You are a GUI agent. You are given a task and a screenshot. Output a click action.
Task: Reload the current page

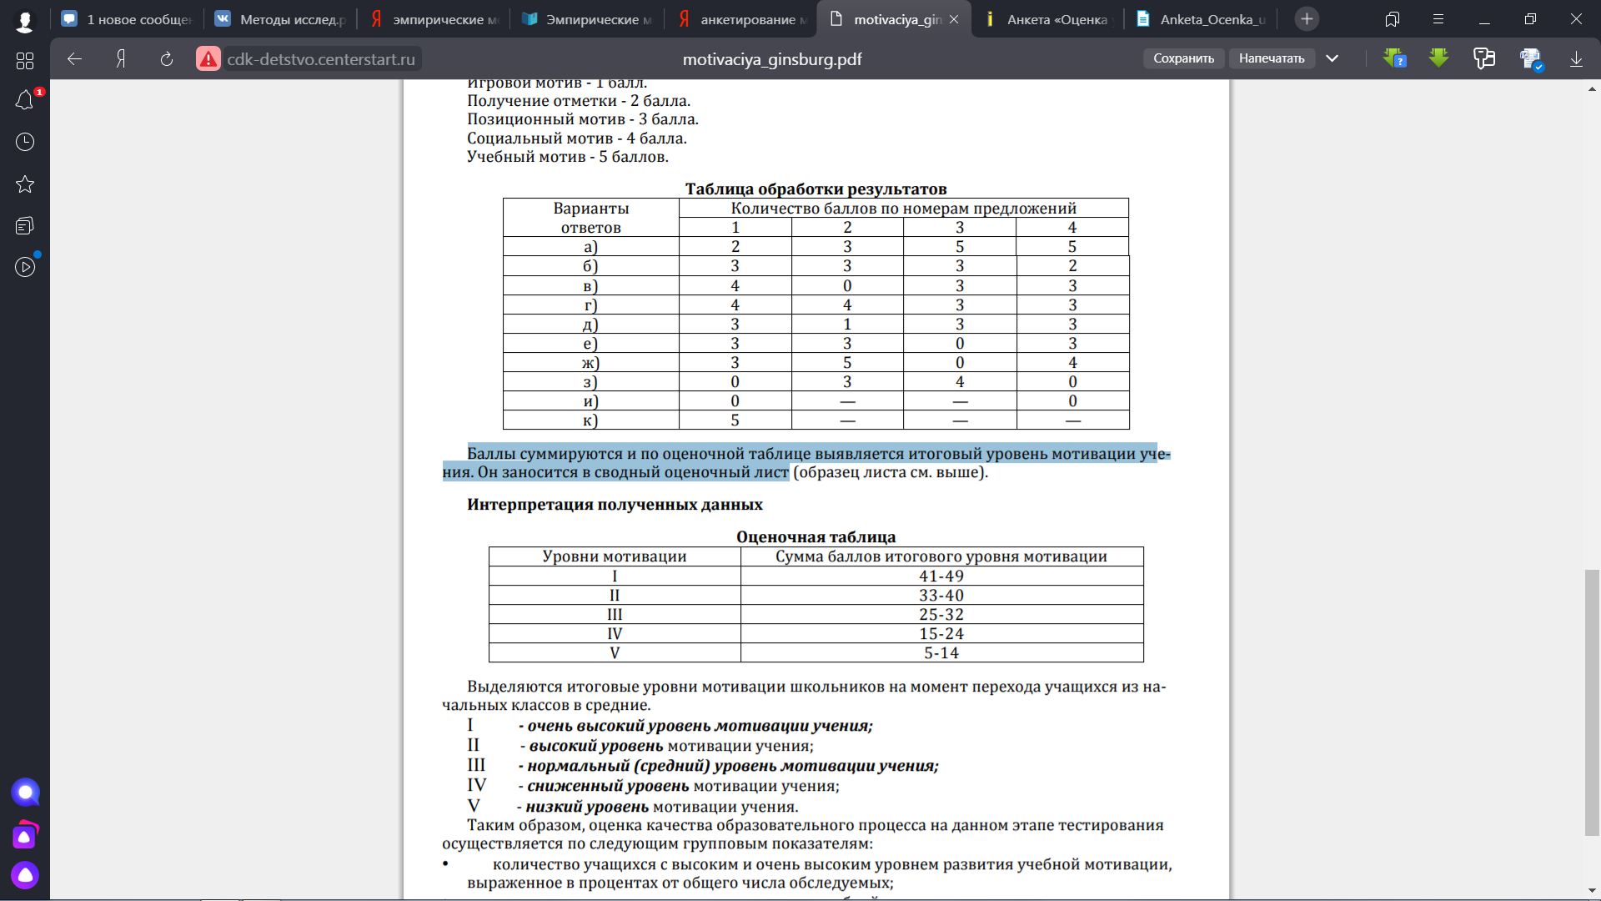click(167, 58)
